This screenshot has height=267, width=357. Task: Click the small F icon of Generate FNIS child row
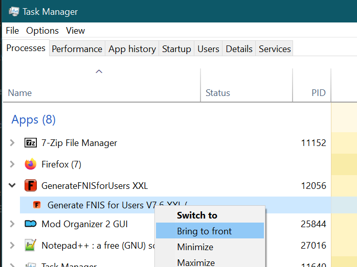[37, 205]
